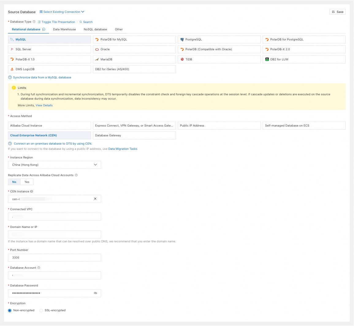Open Synchronize data from a MySQL database link
The width and height of the screenshot is (354, 326).
point(42,78)
